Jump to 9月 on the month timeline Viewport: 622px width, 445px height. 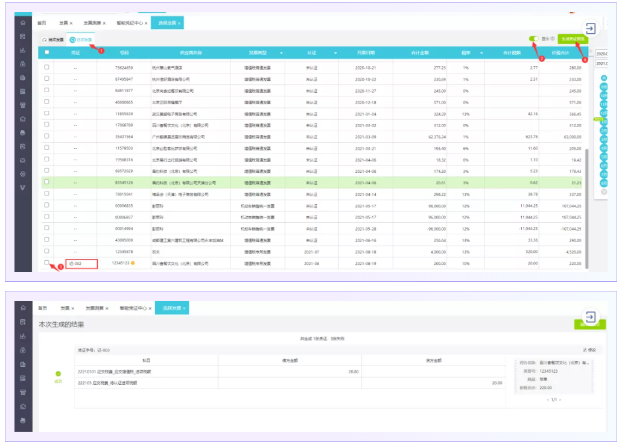click(x=603, y=87)
